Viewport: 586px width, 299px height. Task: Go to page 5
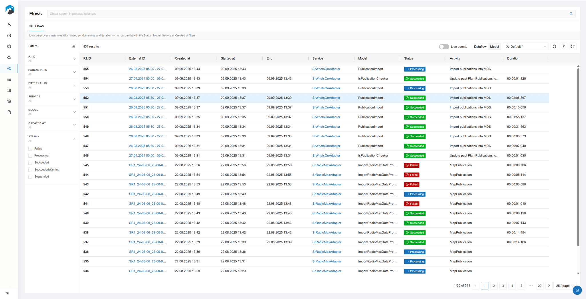[x=521, y=286]
